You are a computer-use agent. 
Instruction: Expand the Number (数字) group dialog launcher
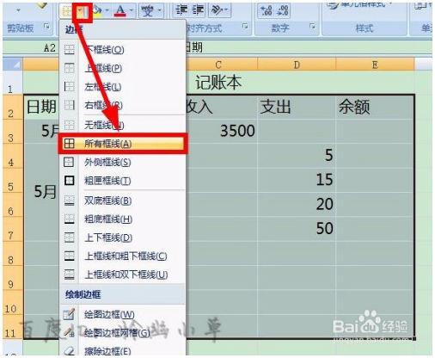313,27
